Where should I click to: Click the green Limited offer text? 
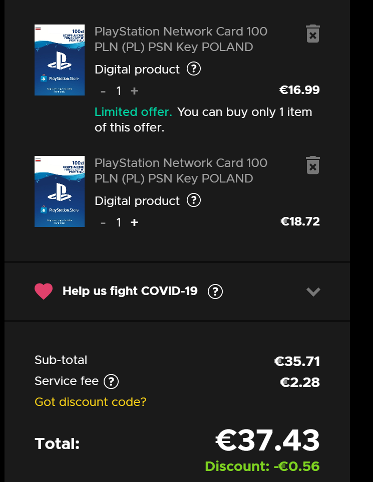pos(133,112)
